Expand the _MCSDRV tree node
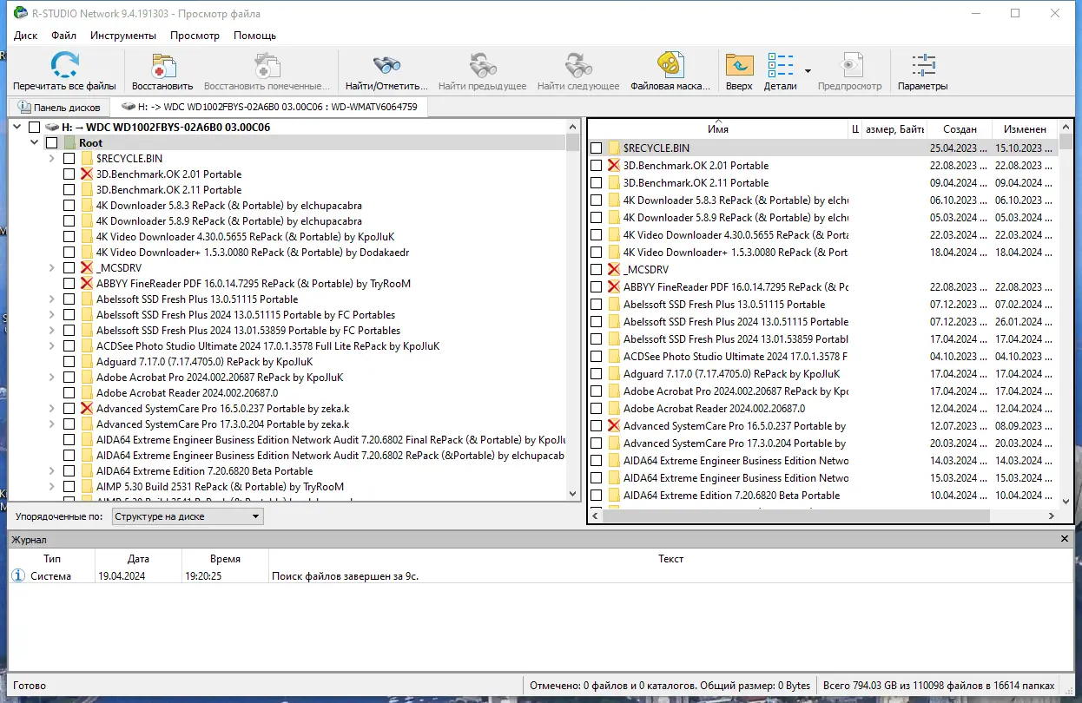 coord(52,268)
